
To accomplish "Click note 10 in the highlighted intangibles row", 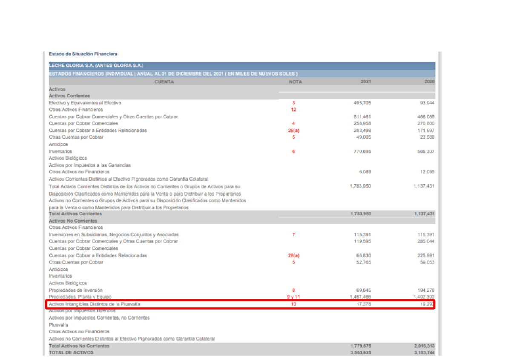I will [x=293, y=304].
